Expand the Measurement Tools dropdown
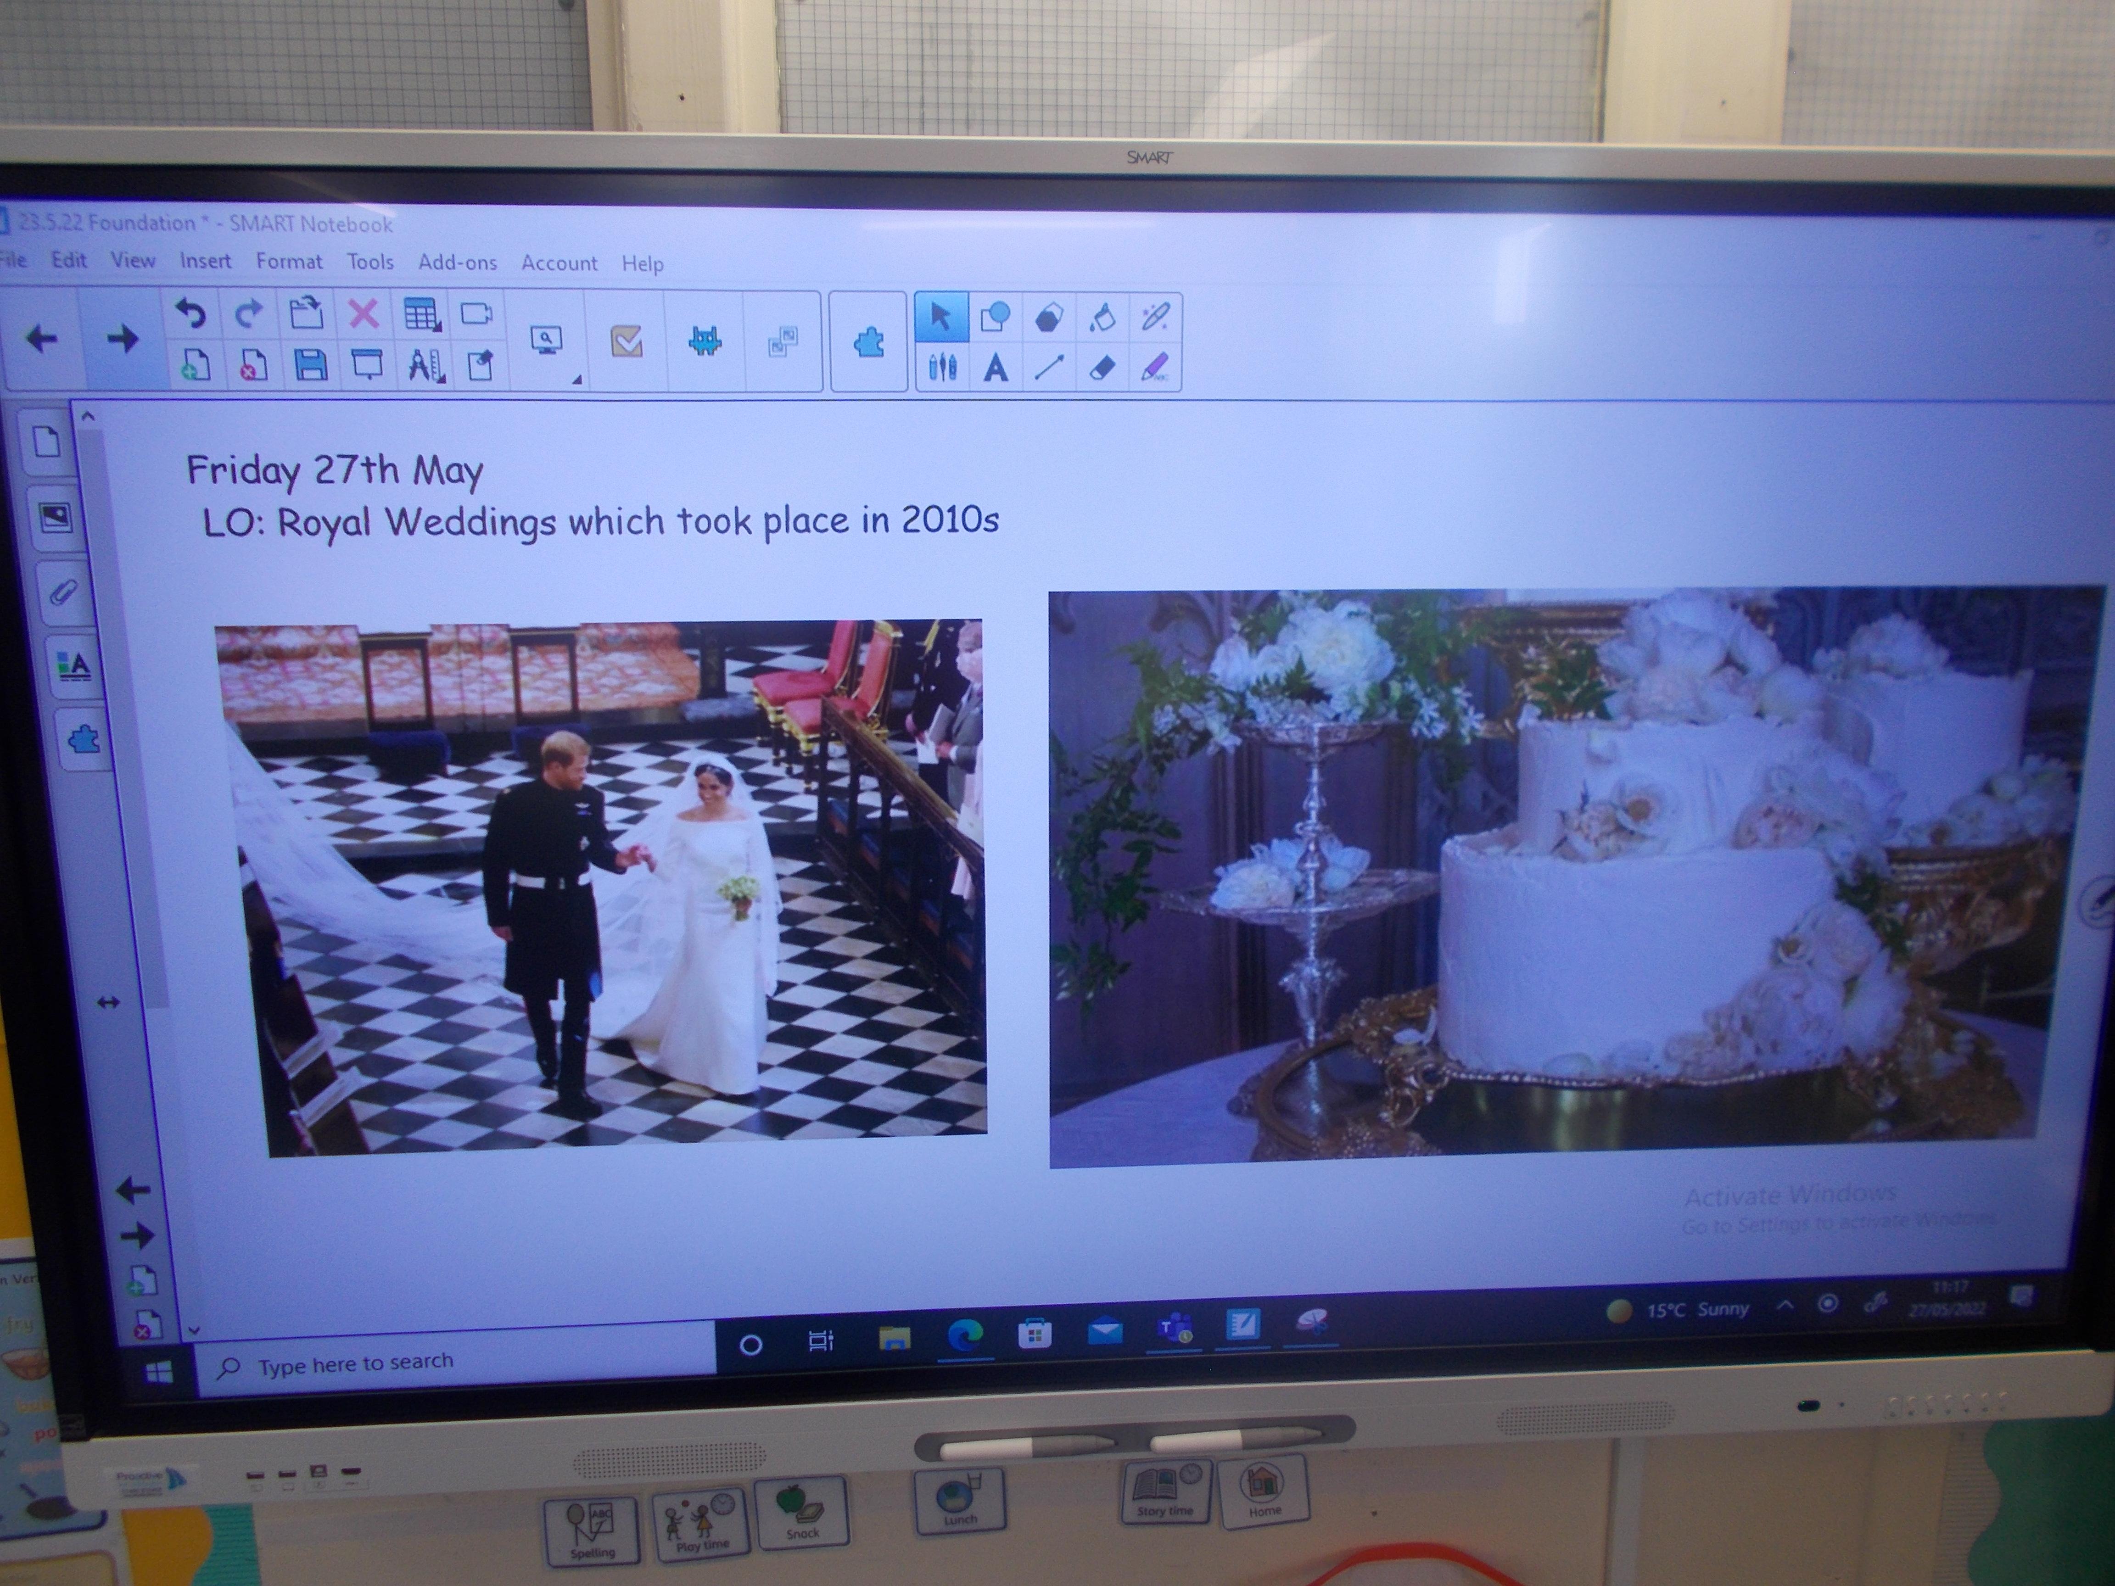This screenshot has height=1586, width=2115. (x=425, y=366)
